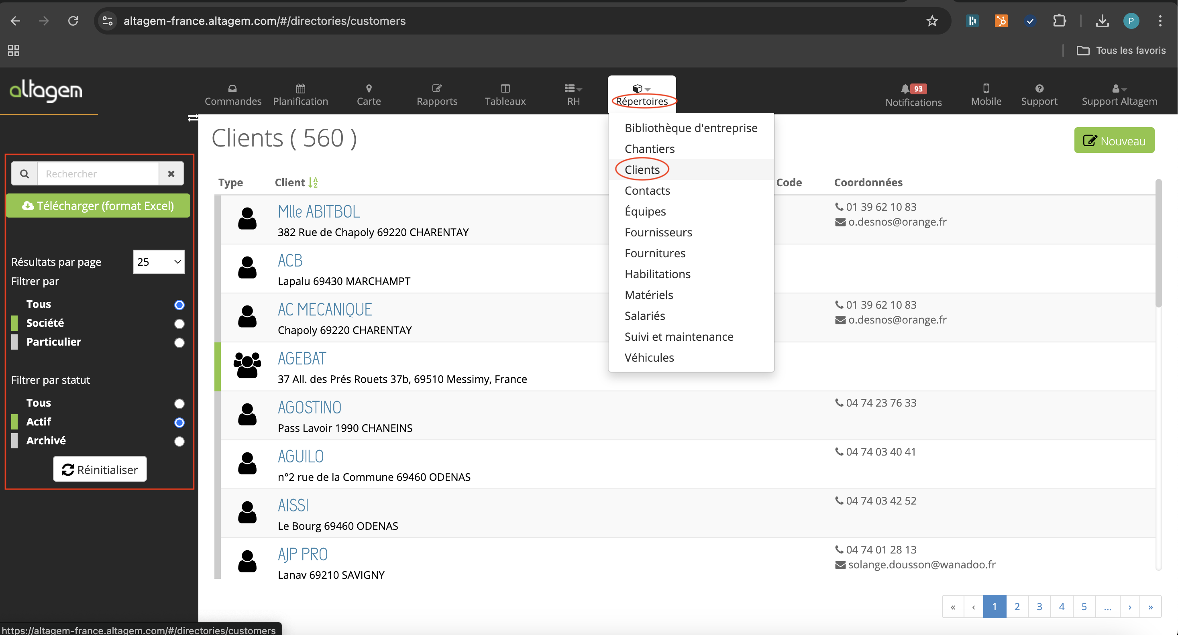Open the Planification calendar
The width and height of the screenshot is (1178, 635).
coord(300,95)
